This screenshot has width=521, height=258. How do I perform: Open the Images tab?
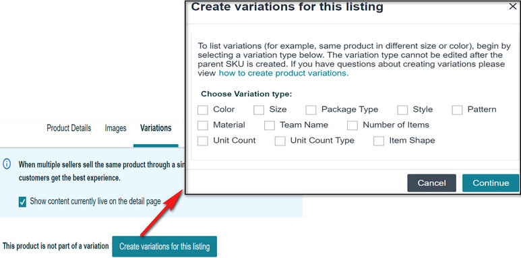[116, 128]
